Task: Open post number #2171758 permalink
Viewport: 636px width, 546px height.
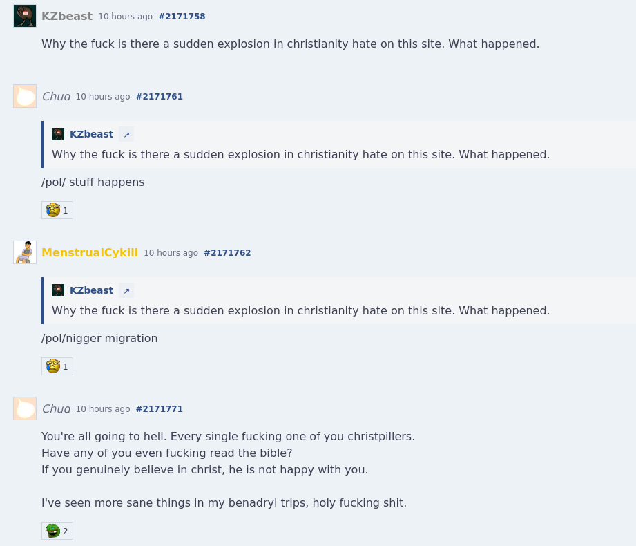Action: 182,17
